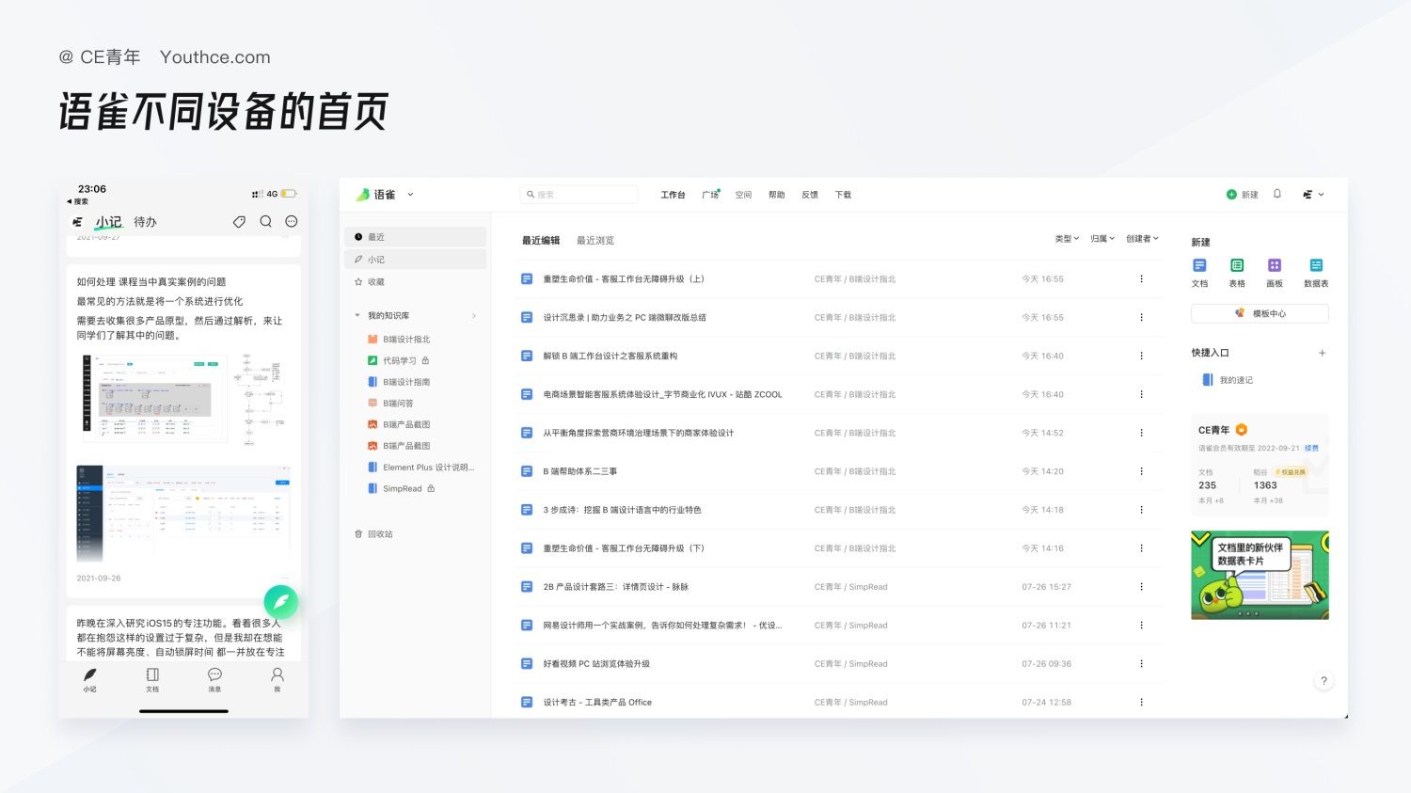Viewport: 1411px width, 793px height.
Task: Open document 好看视频 PC 站浏览体验升级
Action: [x=596, y=664]
